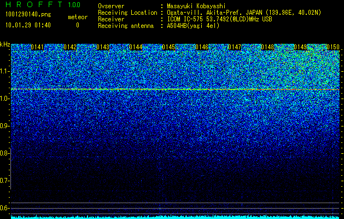Click the 0.9 frequency axis label

(x=4, y=126)
